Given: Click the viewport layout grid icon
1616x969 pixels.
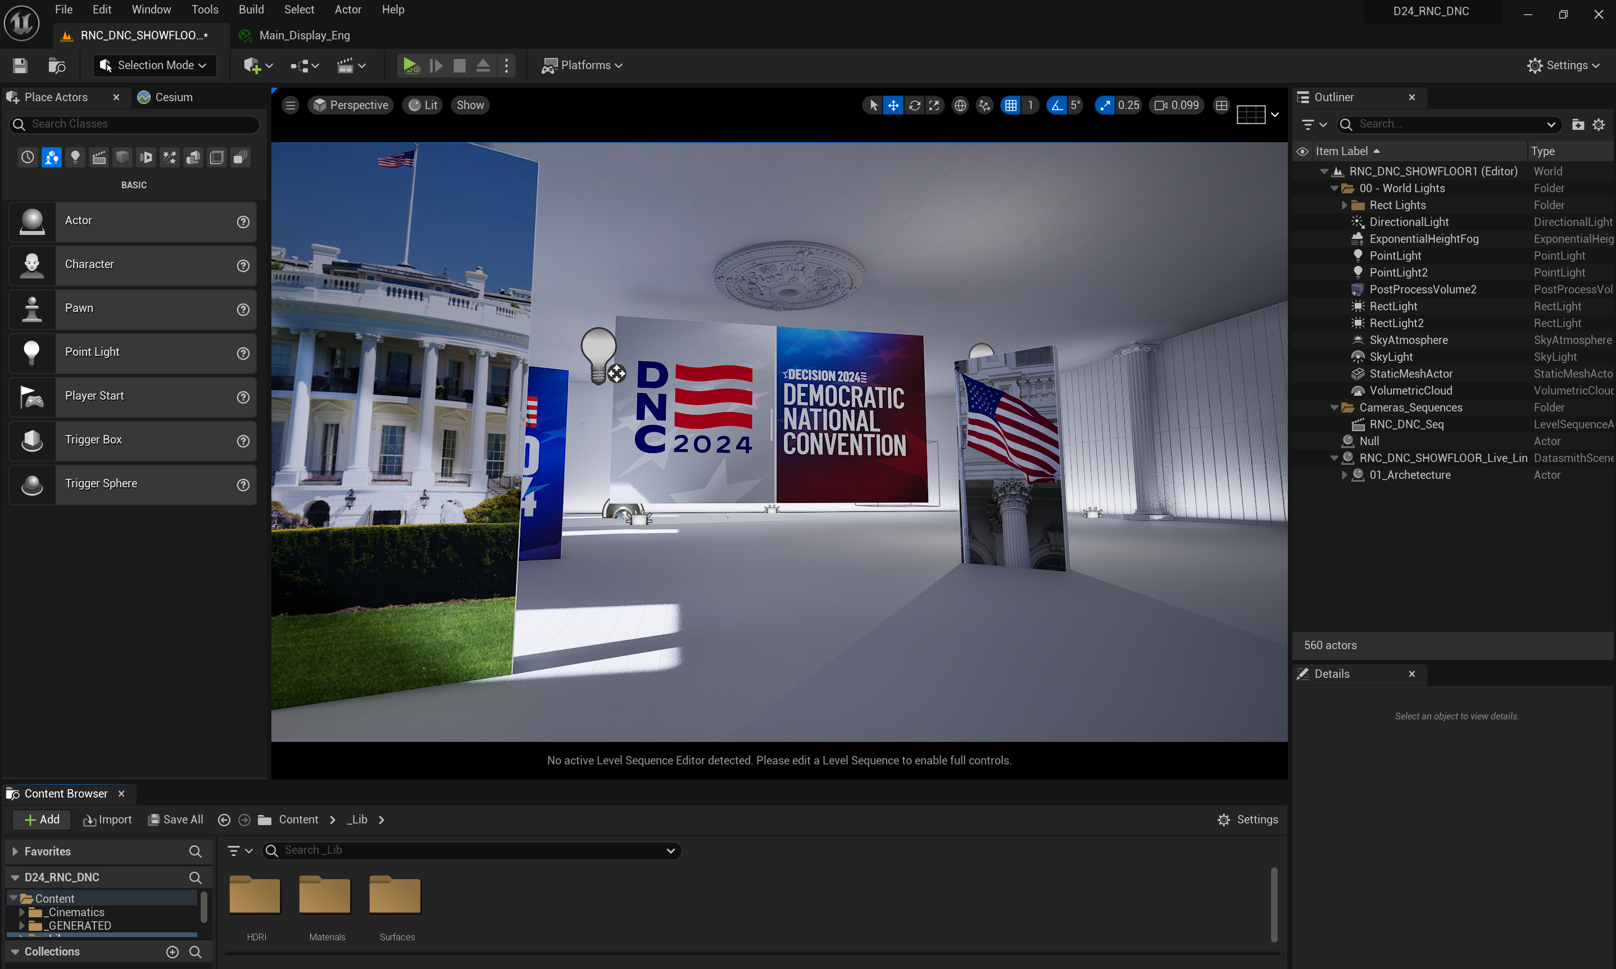Looking at the screenshot, I should click(1221, 105).
